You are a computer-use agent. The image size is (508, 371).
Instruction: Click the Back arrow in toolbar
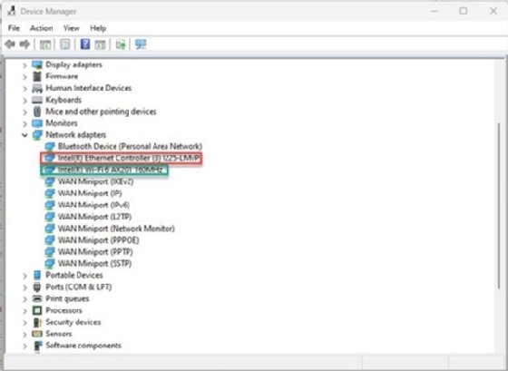pyautogui.click(x=10, y=44)
